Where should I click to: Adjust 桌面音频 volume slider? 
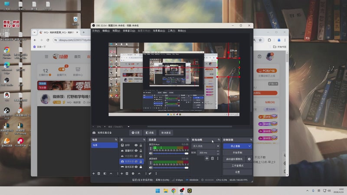[170, 168]
